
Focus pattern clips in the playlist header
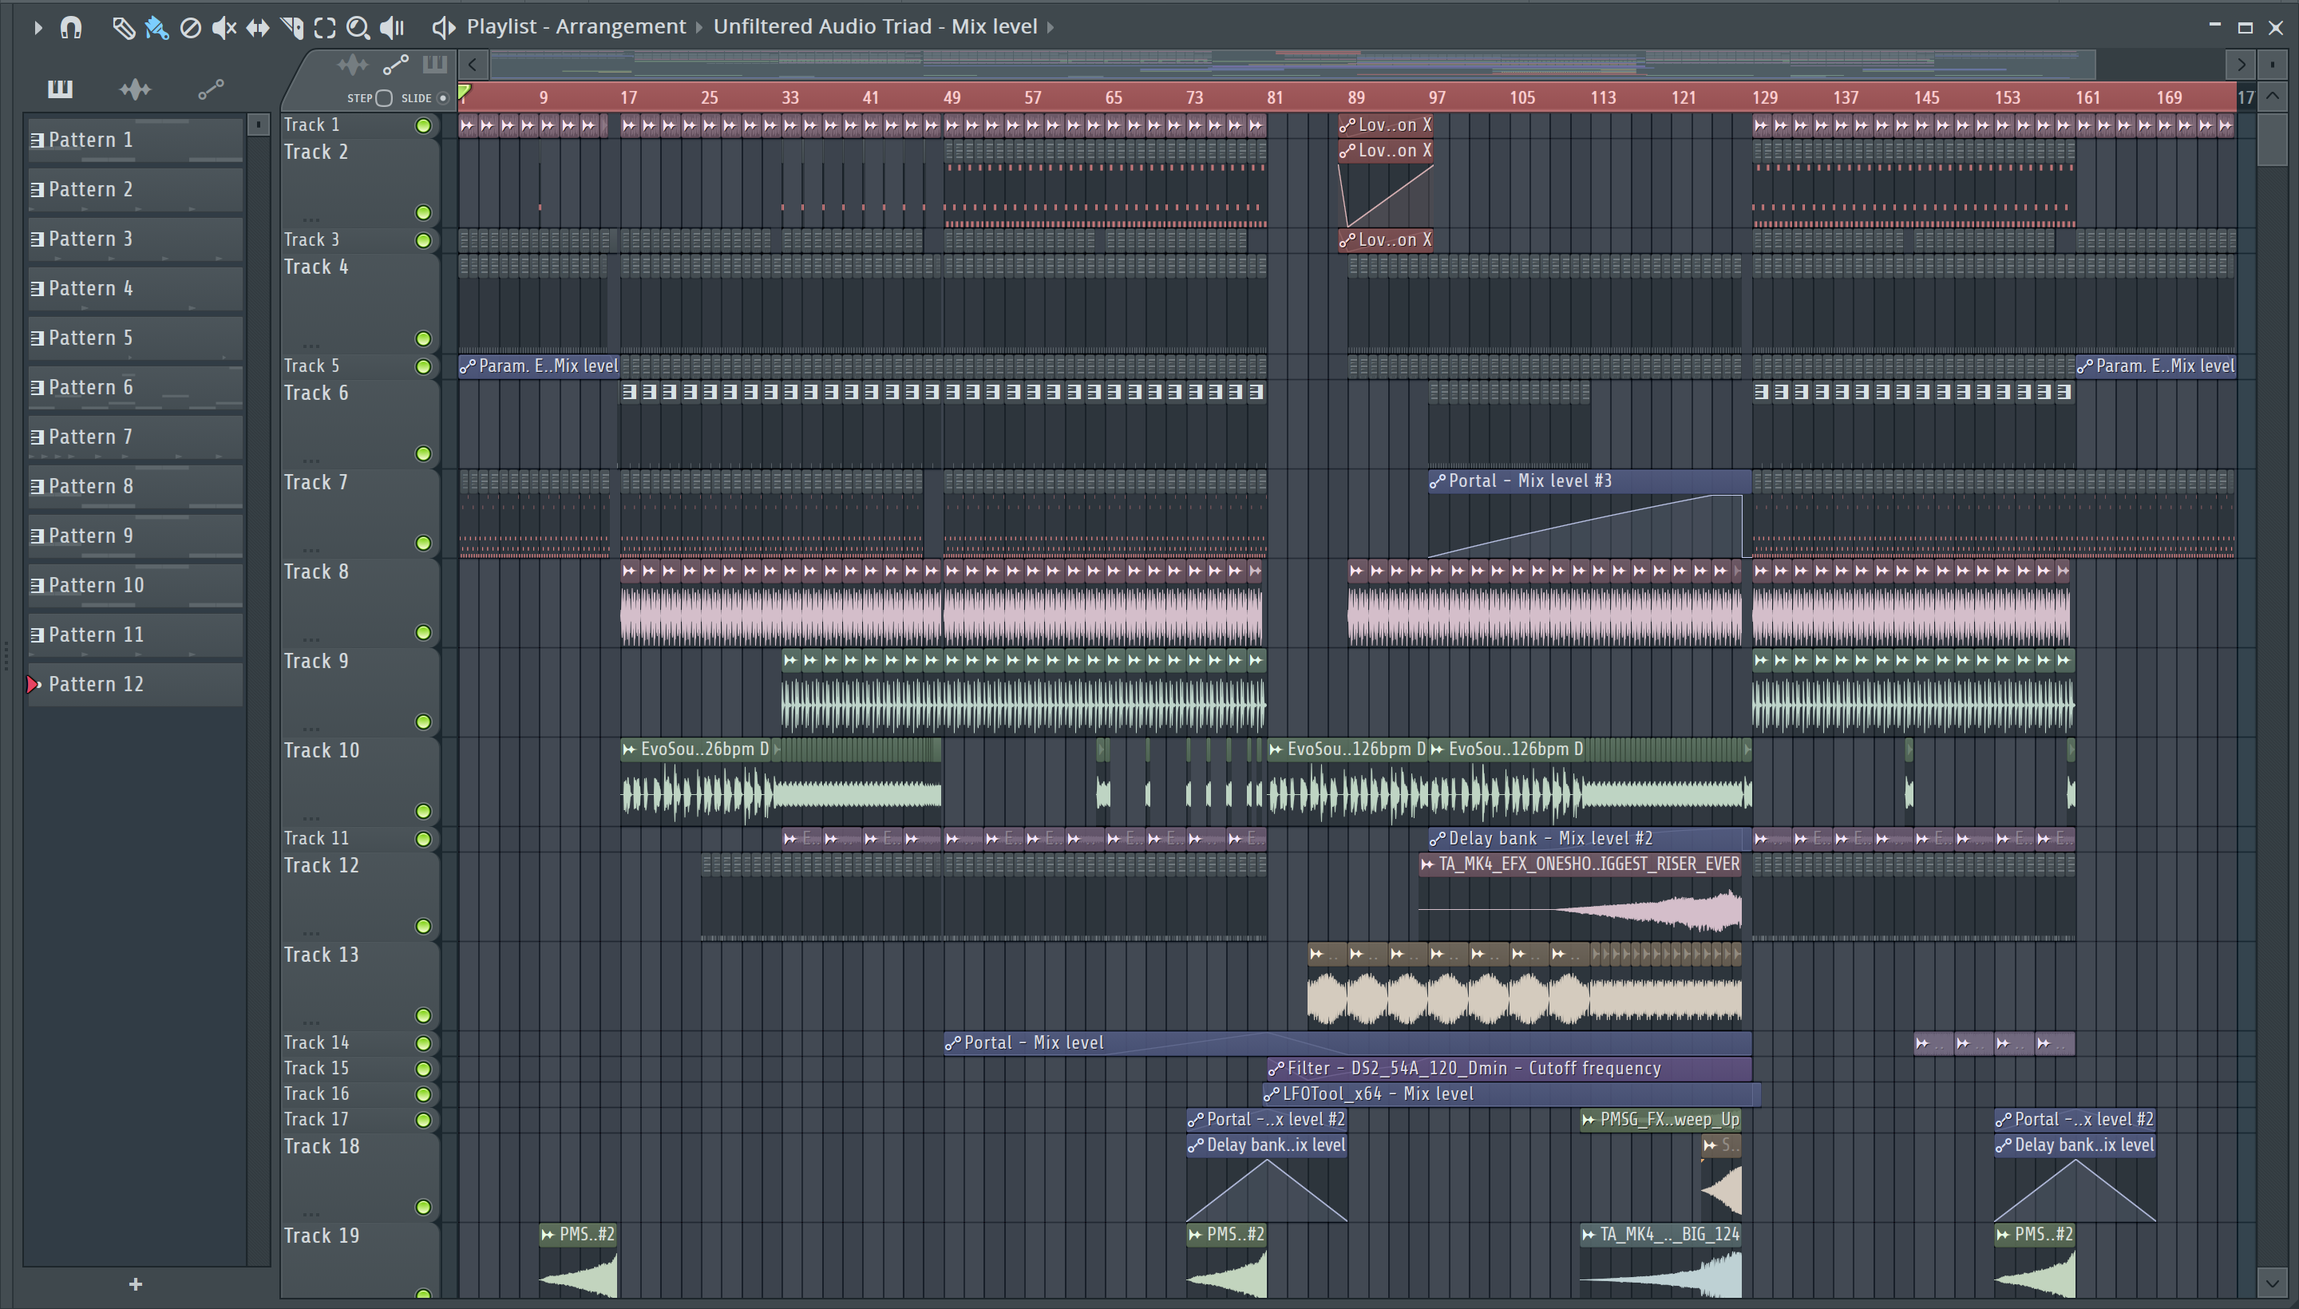coord(434,65)
